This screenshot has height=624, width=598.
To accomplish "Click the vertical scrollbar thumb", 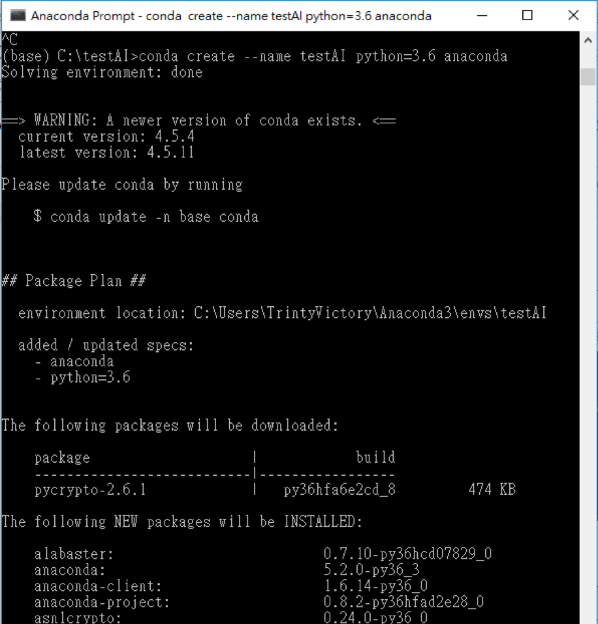I will coord(588,76).
